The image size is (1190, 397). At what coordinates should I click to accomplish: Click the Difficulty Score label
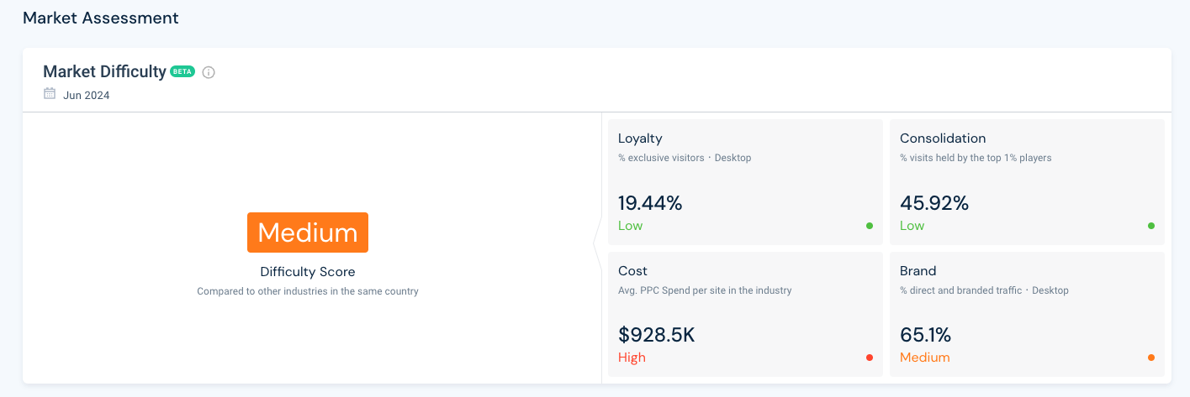(x=308, y=272)
